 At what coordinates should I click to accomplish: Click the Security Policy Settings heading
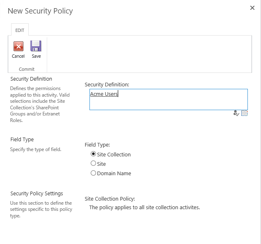37,193
